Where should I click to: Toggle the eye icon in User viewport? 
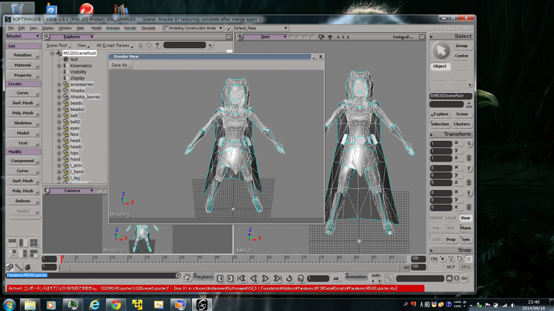tap(330, 37)
